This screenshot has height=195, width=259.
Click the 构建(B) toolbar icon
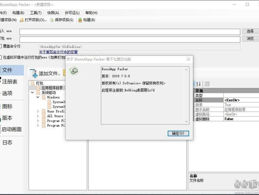(x=80, y=20)
